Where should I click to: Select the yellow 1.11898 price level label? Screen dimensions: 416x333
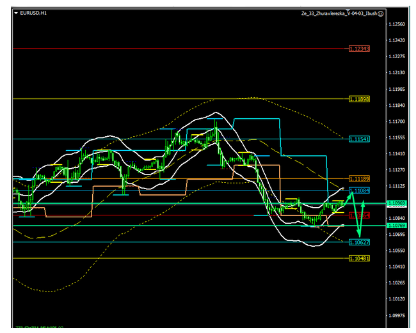(359, 98)
